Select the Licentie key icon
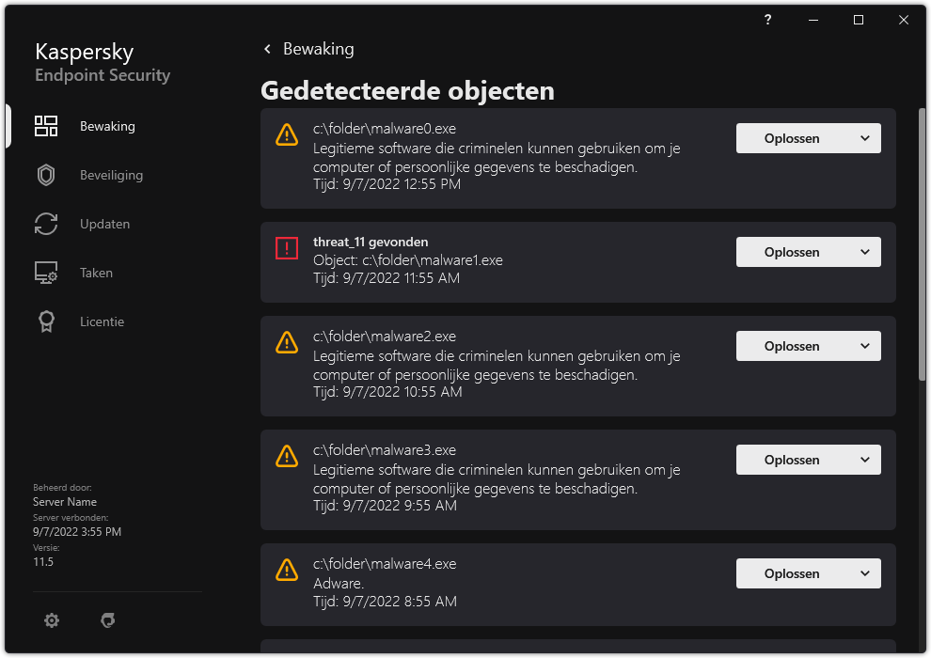 46,321
